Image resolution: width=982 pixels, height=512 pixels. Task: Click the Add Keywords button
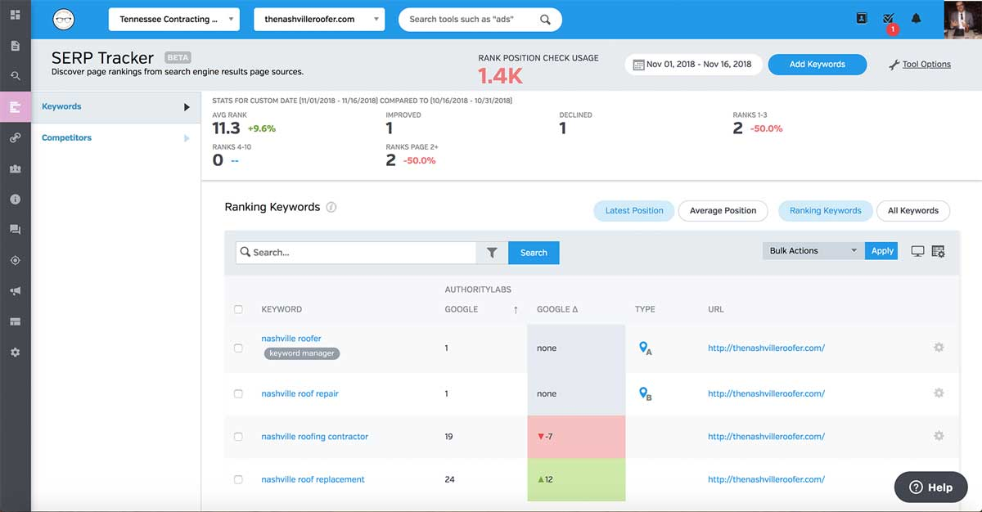[x=817, y=64]
